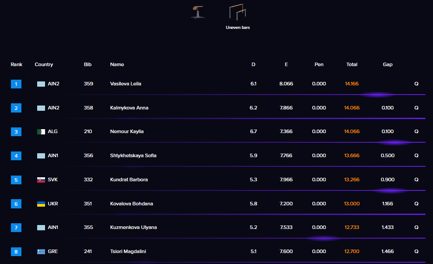Click the Bib column header
This screenshot has height=264, width=433.
click(87, 64)
